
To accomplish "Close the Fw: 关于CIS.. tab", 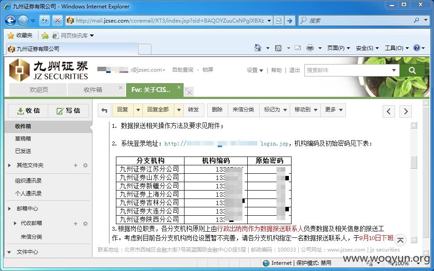I will click(179, 88).
